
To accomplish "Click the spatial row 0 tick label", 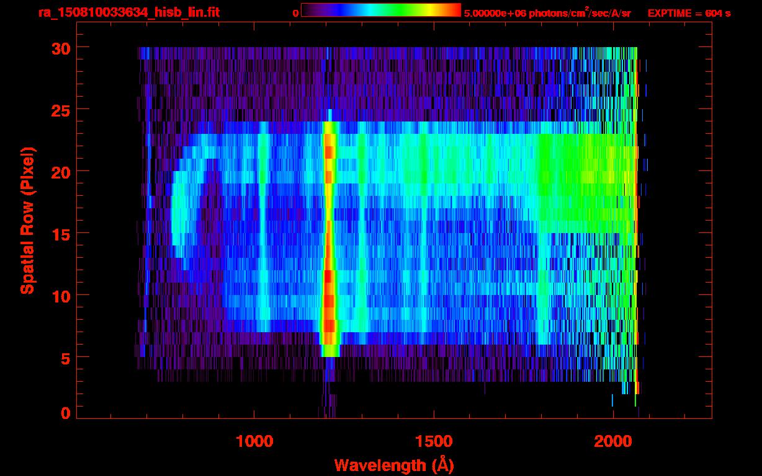I will pos(66,413).
